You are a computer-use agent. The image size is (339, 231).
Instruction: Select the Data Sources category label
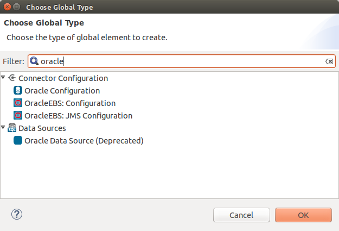[42, 128]
